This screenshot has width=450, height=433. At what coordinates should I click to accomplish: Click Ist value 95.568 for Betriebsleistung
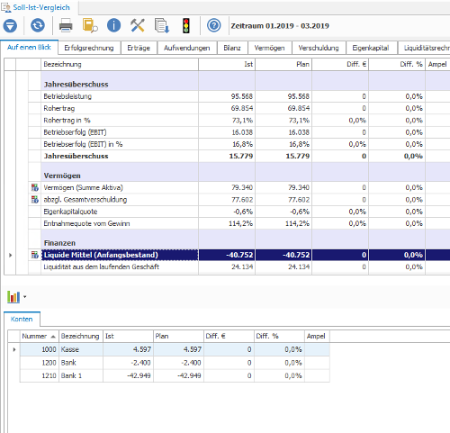point(242,96)
